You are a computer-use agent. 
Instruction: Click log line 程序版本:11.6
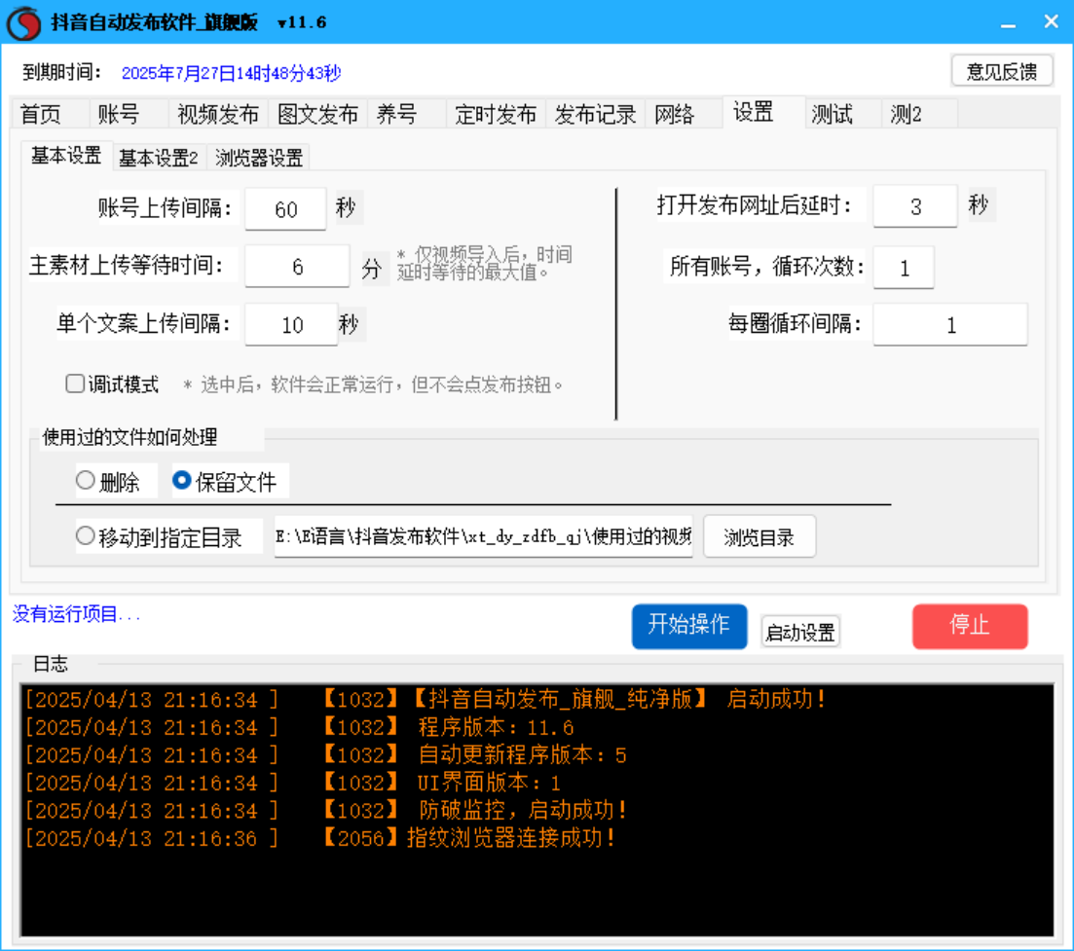coord(496,727)
